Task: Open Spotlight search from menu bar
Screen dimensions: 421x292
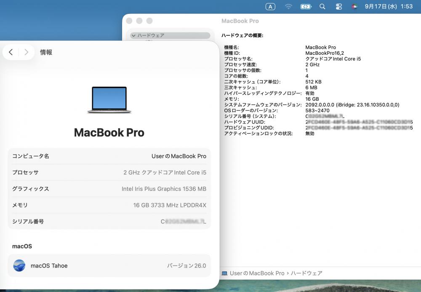Action: (322, 7)
